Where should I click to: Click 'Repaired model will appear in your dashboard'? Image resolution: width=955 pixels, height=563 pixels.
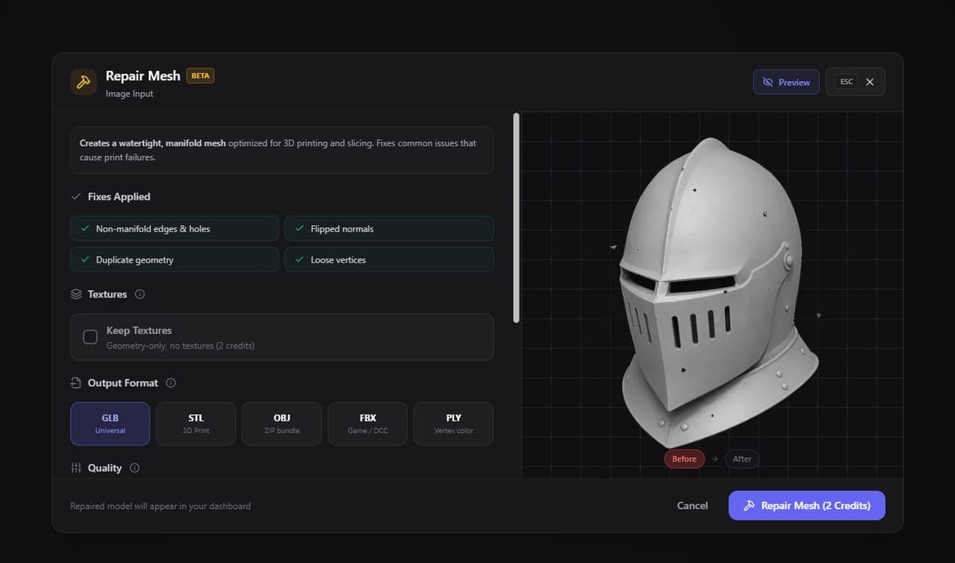pyautogui.click(x=160, y=506)
